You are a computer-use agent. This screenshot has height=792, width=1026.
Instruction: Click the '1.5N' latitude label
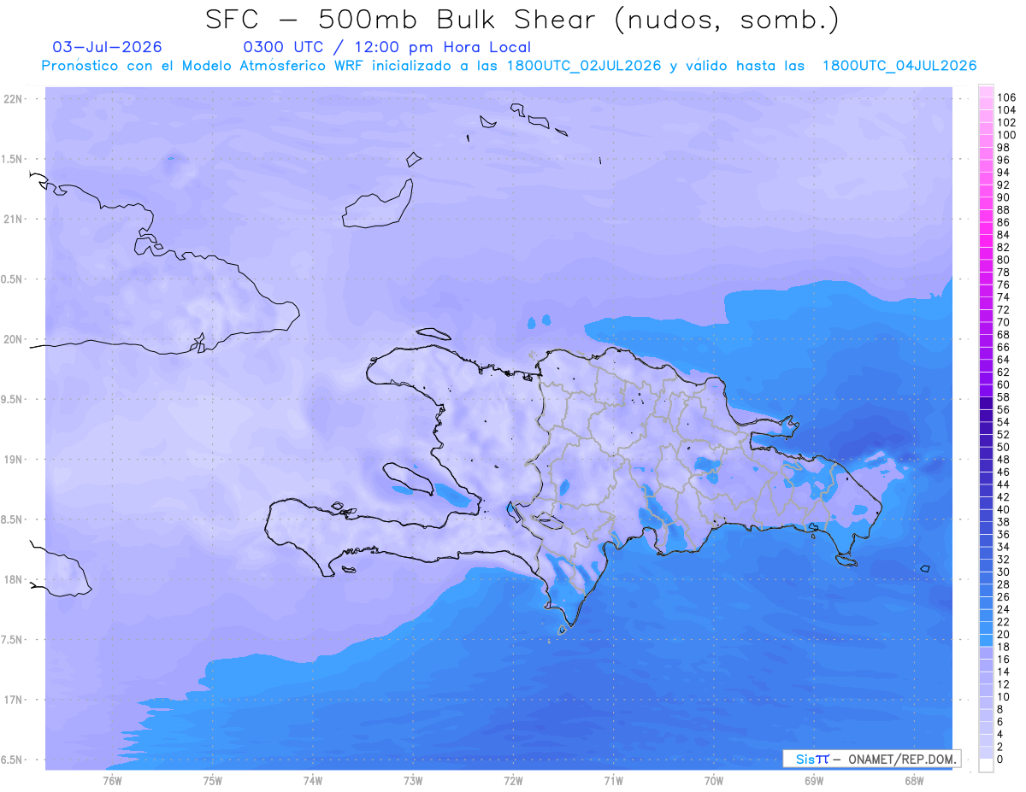(12, 159)
